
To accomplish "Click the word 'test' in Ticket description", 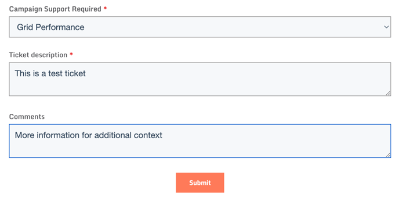I will pos(55,73).
